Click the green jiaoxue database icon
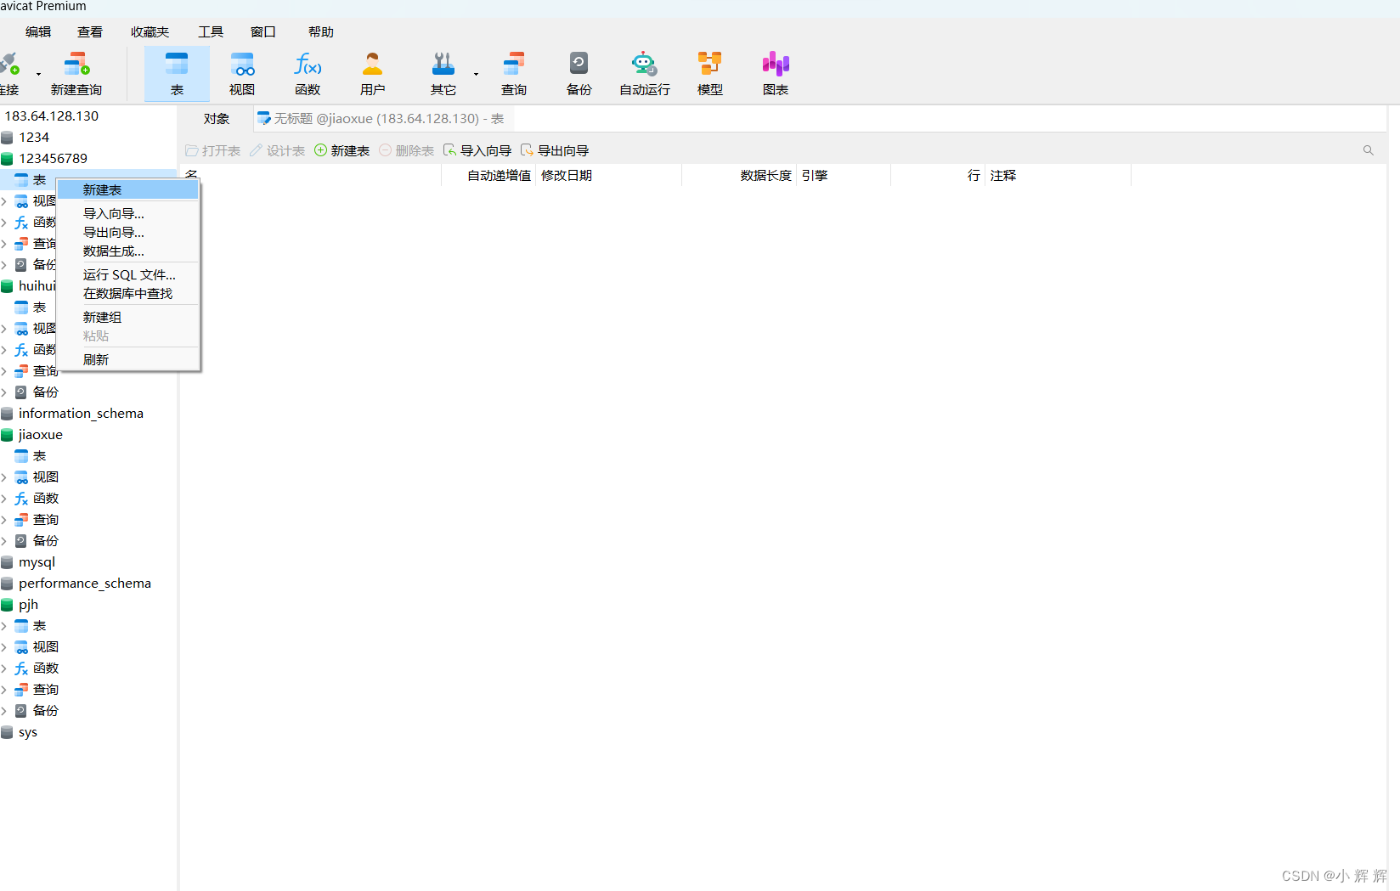The image size is (1400, 891). 8,435
